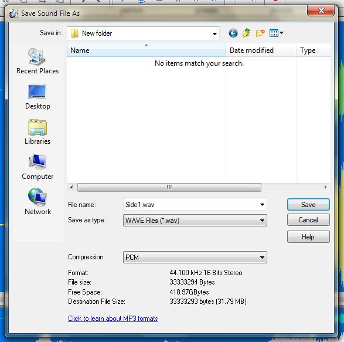Go back using the blue arrow icon
This screenshot has height=342, width=344.
(233, 33)
